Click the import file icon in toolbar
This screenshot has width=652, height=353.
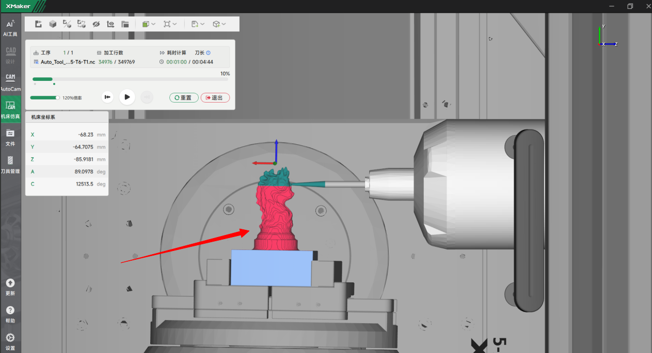click(38, 24)
